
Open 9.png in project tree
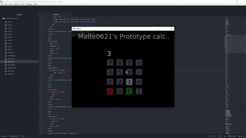pyautogui.click(x=10, y=49)
